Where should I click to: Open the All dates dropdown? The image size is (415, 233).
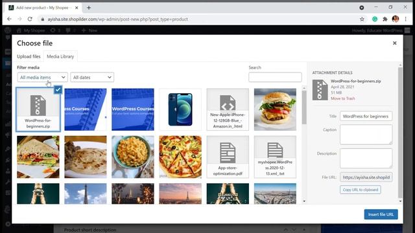point(92,78)
